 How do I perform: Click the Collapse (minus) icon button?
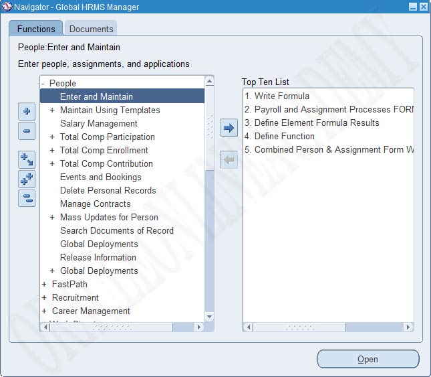click(x=27, y=131)
